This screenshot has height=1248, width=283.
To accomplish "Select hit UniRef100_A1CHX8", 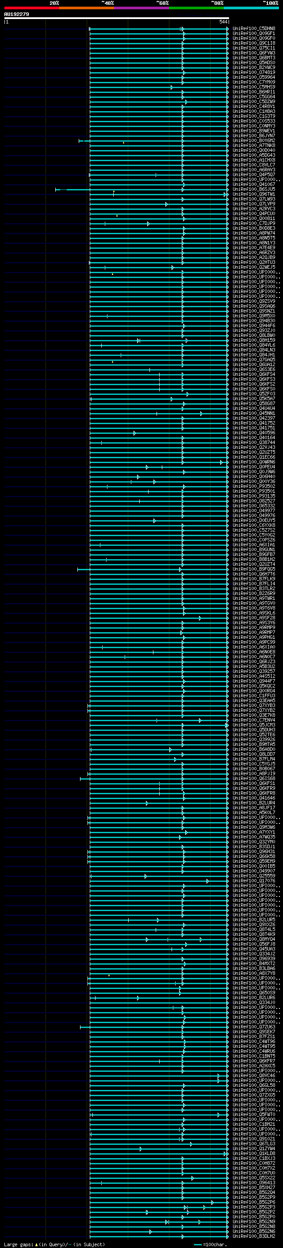I will coord(253,160).
